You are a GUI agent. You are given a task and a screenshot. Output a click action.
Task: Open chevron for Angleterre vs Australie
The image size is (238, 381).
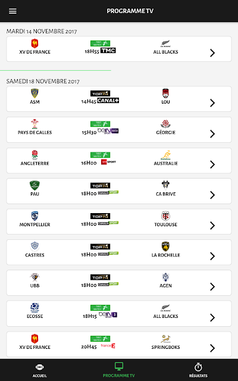pyautogui.click(x=212, y=164)
